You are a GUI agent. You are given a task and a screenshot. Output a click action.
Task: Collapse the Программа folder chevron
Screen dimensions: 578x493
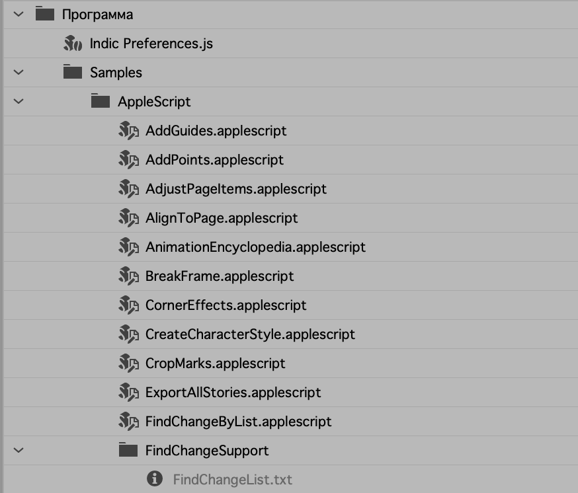click(x=19, y=14)
